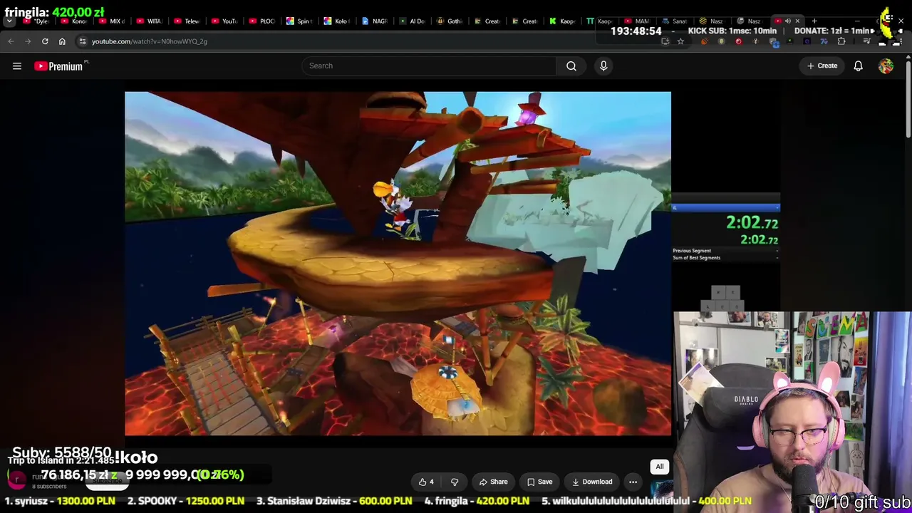
Task: Click the YouTube search input field
Action: pyautogui.click(x=430, y=66)
